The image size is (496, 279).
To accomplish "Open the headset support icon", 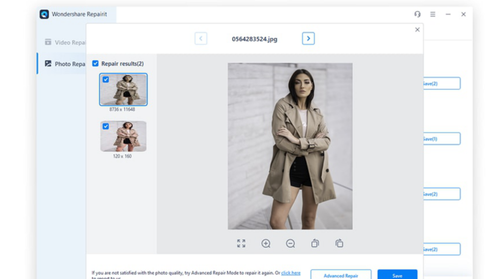I will [x=418, y=15].
